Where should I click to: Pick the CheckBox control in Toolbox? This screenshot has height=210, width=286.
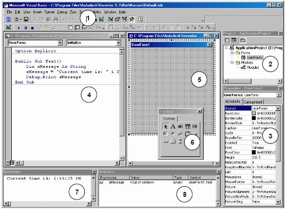tap(165, 134)
